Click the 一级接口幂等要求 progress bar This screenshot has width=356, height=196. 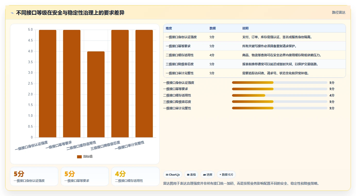tap(280, 89)
